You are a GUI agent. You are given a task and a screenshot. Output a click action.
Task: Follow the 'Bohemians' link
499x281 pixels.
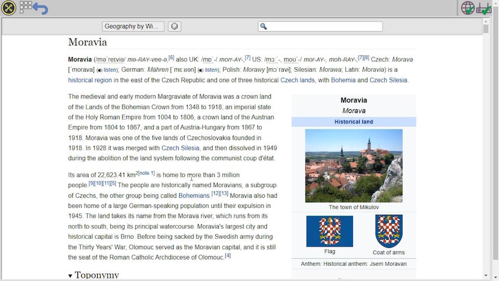point(194,196)
